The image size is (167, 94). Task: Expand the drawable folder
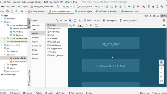(5, 51)
